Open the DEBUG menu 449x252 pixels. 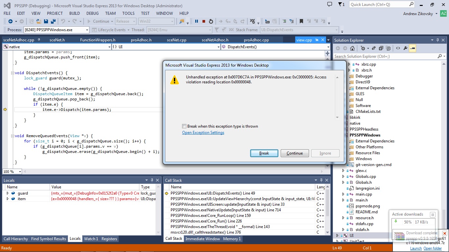[x=92, y=13]
